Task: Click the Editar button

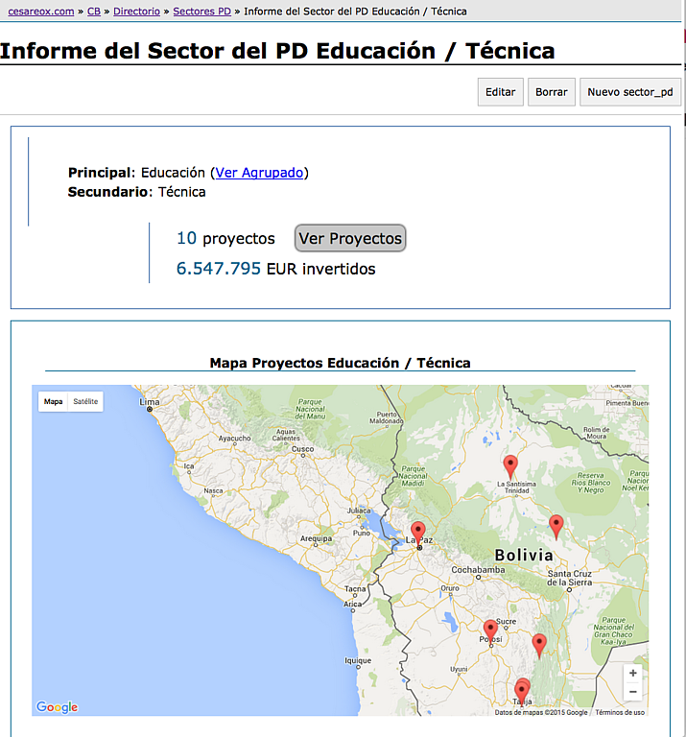Action: tap(501, 92)
